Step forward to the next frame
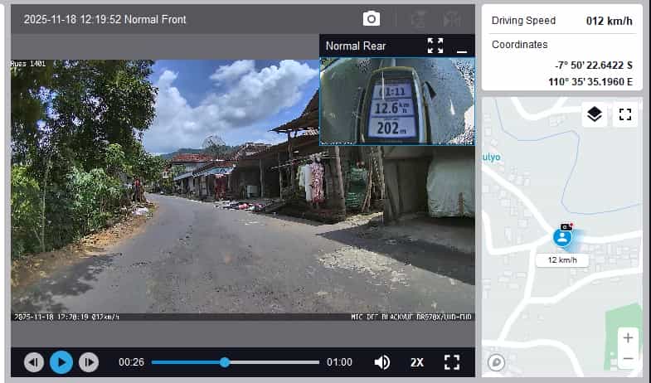Screen dimensions: 651x383 point(88,362)
